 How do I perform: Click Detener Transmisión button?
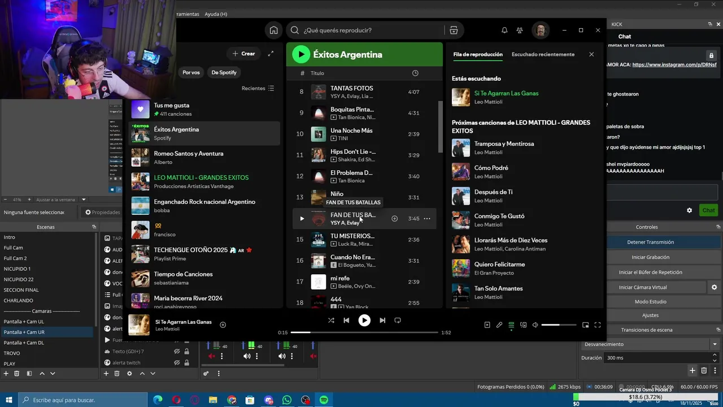point(650,242)
